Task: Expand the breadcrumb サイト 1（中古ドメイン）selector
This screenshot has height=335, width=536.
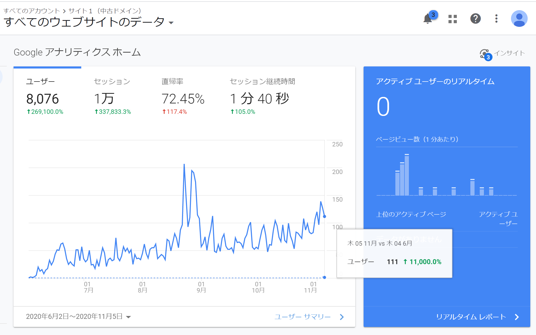Action: [105, 11]
